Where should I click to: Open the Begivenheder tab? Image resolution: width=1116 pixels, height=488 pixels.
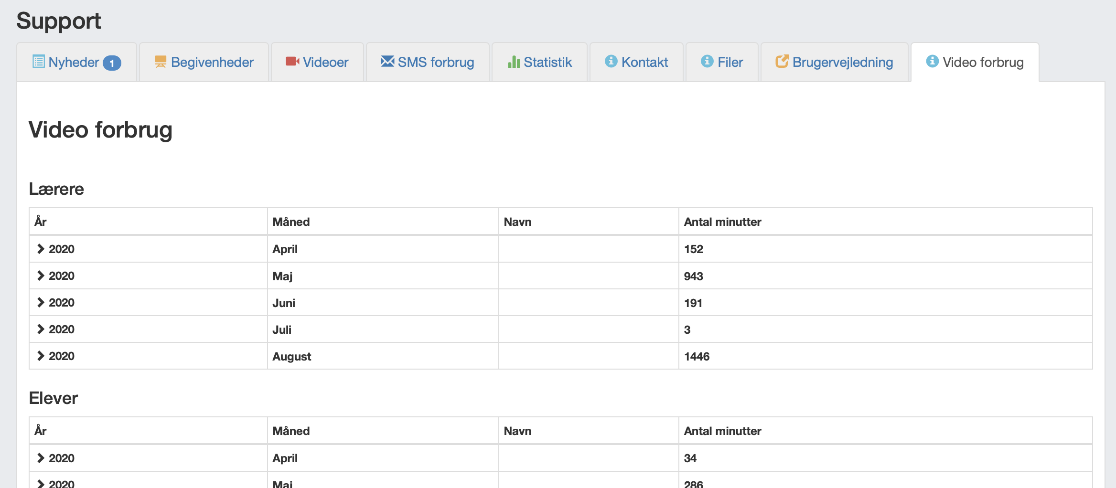click(204, 62)
